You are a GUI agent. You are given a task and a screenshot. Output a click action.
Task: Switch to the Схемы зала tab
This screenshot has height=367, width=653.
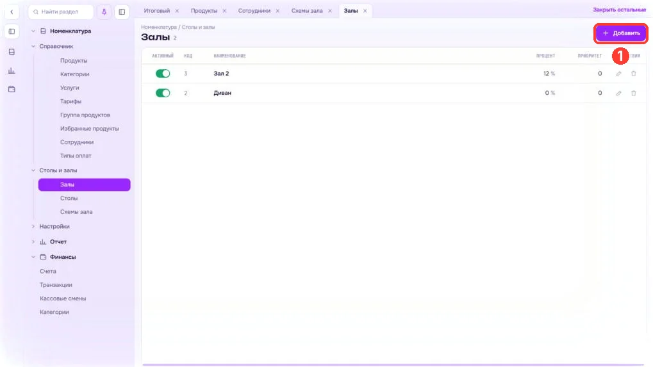pos(307,11)
